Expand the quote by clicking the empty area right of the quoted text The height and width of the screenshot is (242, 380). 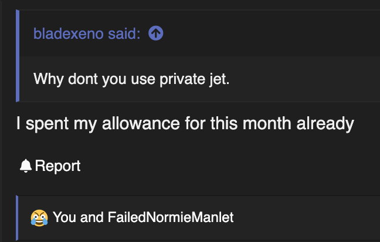coord(303,79)
